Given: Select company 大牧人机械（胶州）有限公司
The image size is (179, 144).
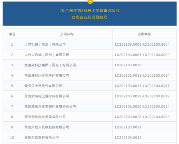Looking at the screenshot, I should 47,55.
